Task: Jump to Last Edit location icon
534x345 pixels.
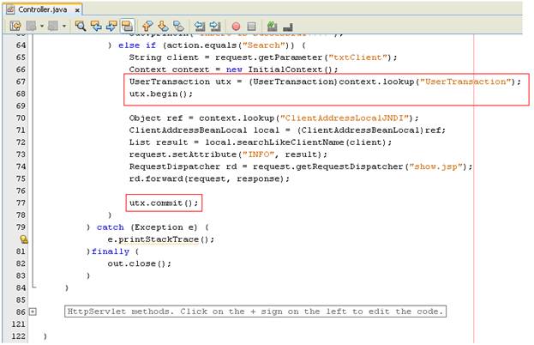Action: [x=15, y=26]
